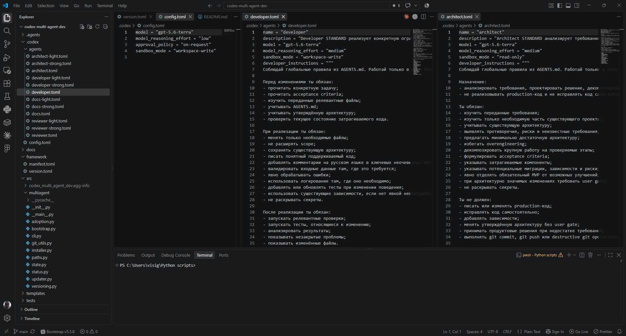Expand the templates folder
Viewport: 626px width, 336px height.
(x=36, y=293)
